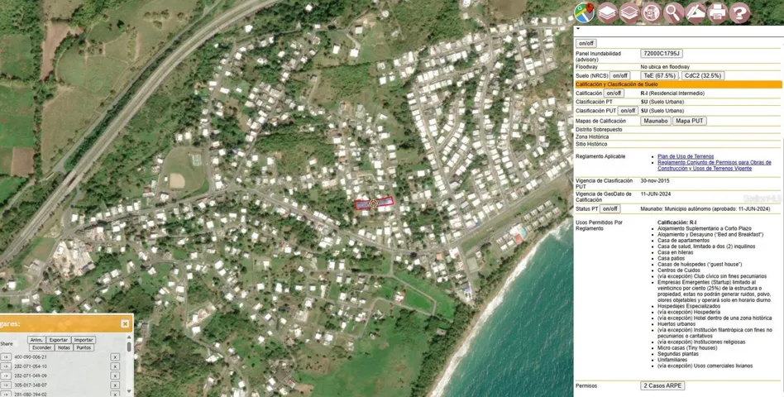Click the Exportar button

59,340
